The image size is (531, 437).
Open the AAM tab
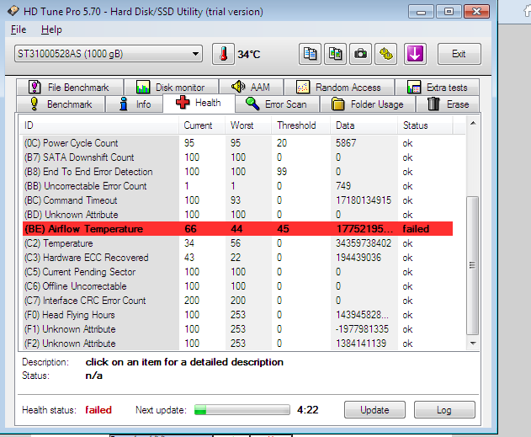point(251,88)
